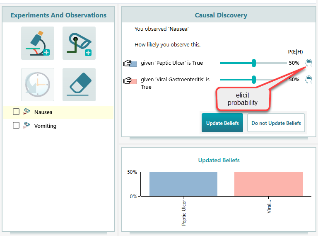Select the eraser tool icon
318x236 pixels.
tap(79, 85)
